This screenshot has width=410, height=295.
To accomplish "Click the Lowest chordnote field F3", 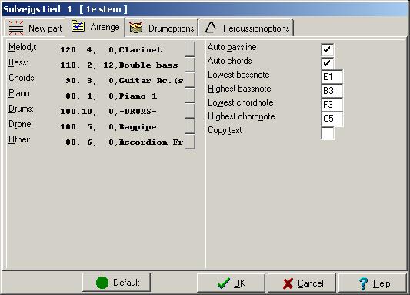I will 332,105.
